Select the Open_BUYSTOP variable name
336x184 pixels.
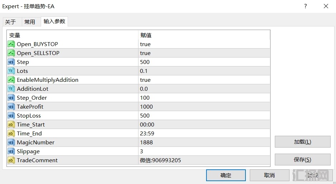(38, 44)
